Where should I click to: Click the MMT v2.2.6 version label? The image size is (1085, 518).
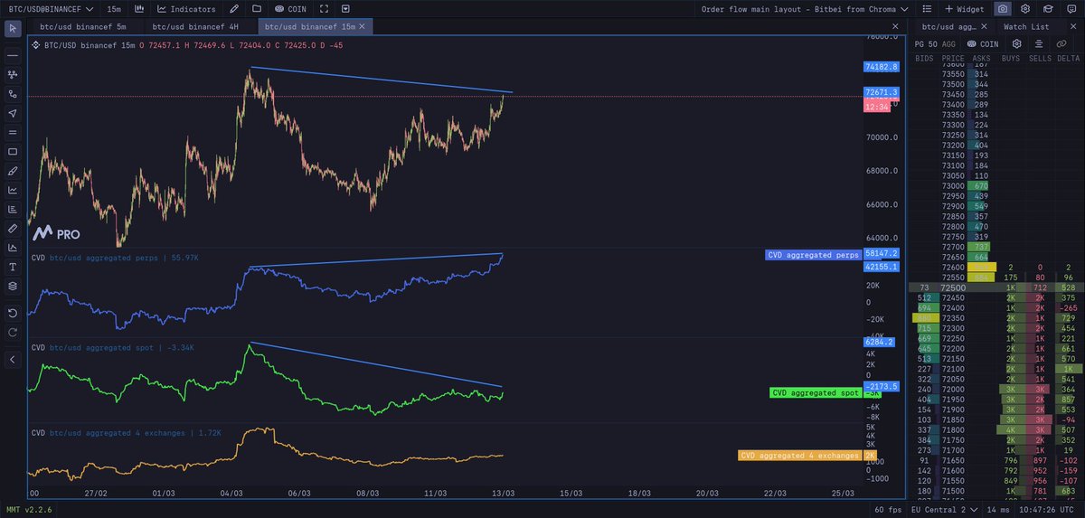click(28, 510)
